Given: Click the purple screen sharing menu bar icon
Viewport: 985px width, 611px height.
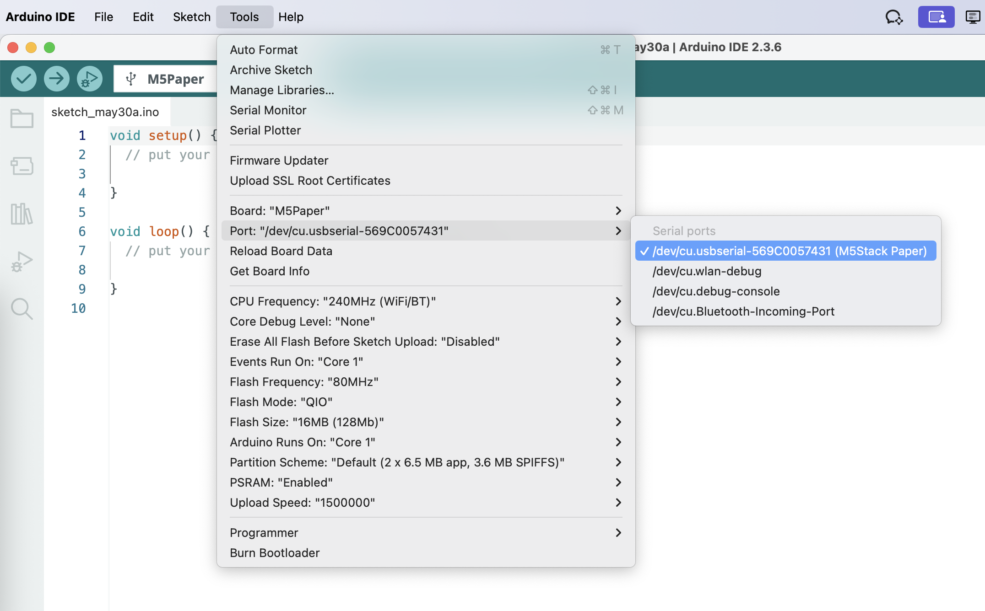Looking at the screenshot, I should click(x=936, y=17).
